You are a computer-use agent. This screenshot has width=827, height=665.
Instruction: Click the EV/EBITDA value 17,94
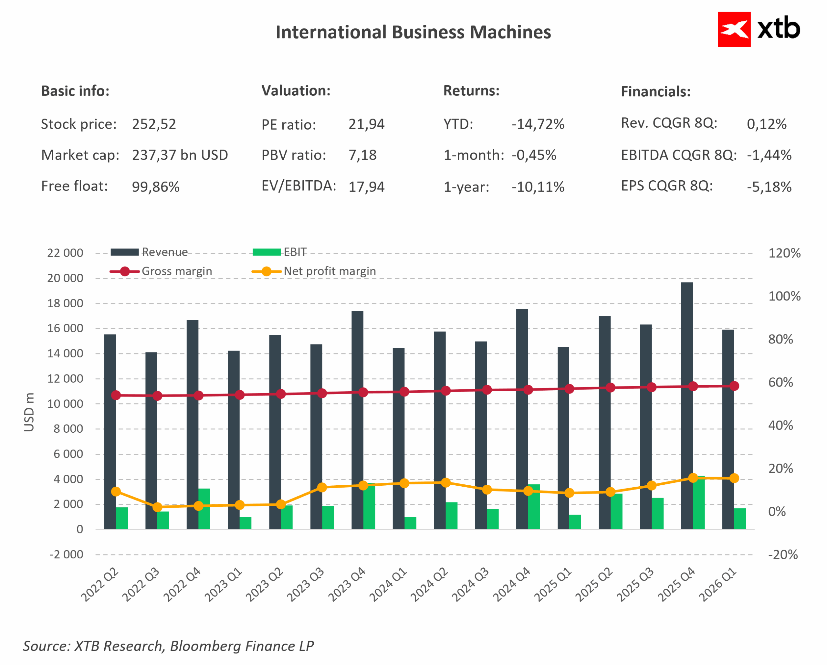pos(366,187)
